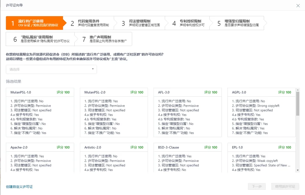Go to step 2 代码复用条件
305x195 pixels.
pos(90,23)
